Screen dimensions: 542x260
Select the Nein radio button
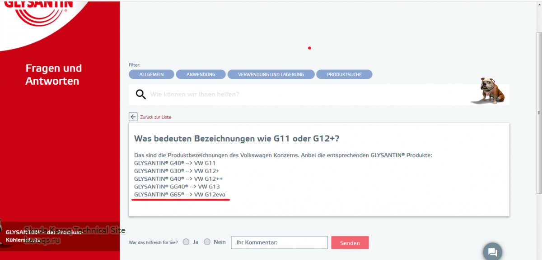click(x=207, y=242)
